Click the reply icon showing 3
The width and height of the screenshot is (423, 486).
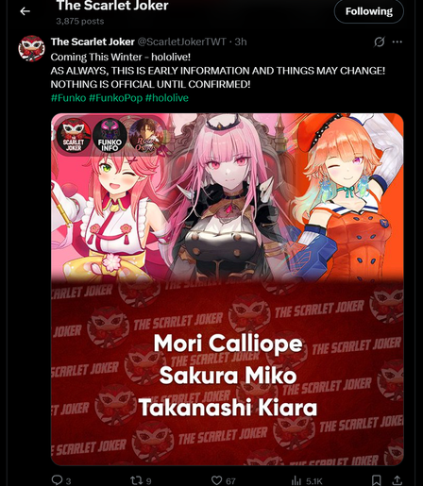point(61,480)
